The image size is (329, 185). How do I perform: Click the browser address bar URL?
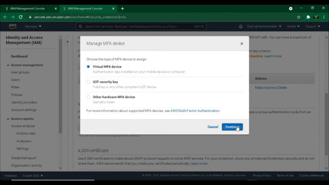80,17
